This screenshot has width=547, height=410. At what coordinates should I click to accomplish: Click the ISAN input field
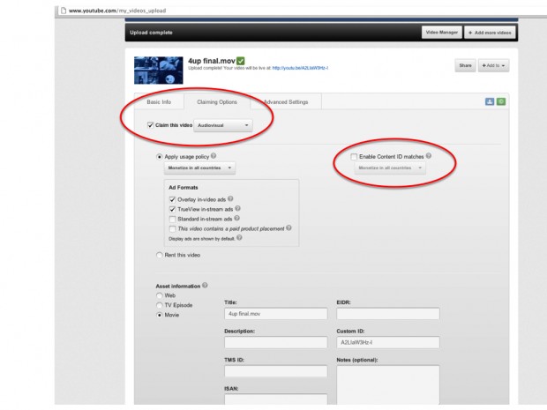(x=275, y=399)
